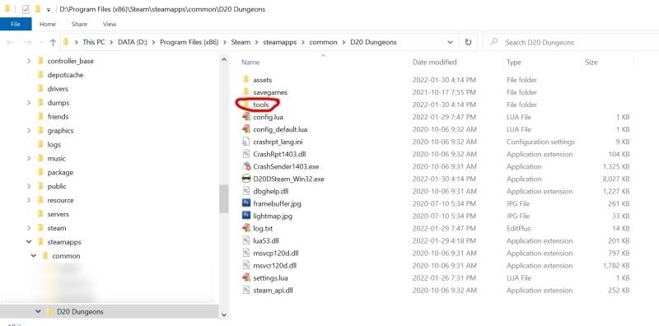Viewport: 659px width, 326px height.
Task: Click the config.lua file icon
Action: 246,117
